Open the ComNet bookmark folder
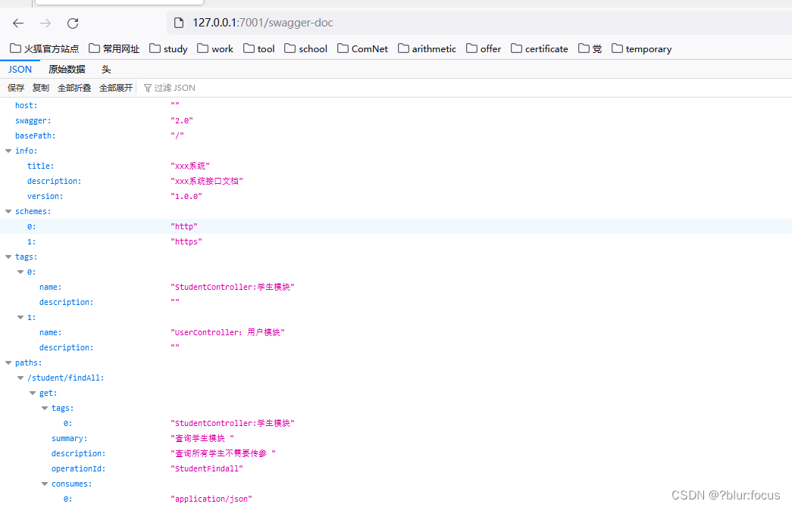The height and width of the screenshot is (507, 792). click(x=363, y=49)
